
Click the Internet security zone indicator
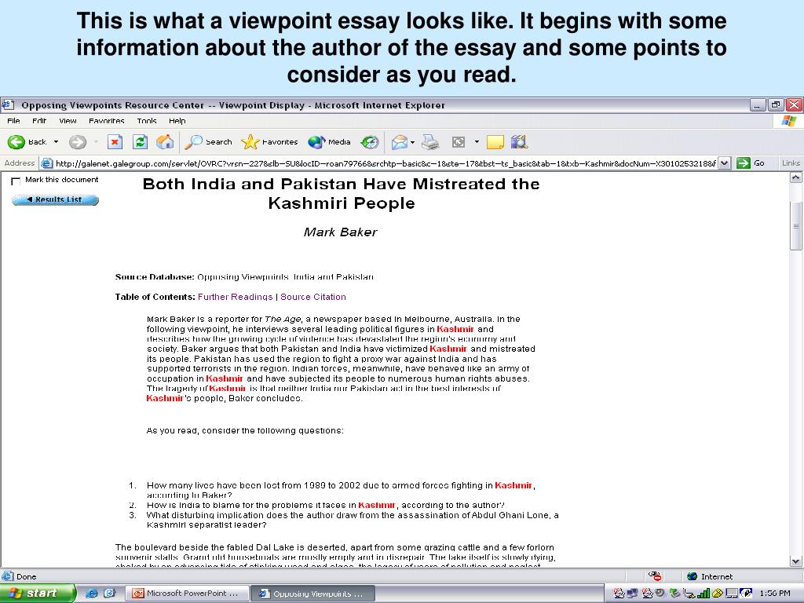tap(710, 576)
